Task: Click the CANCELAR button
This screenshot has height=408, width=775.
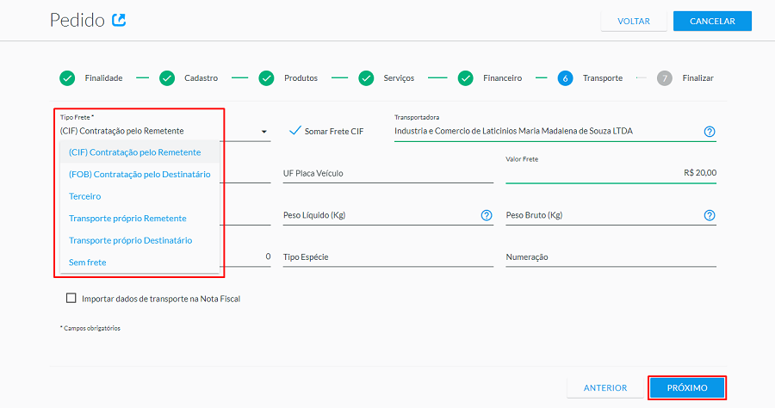Action: pos(712,22)
